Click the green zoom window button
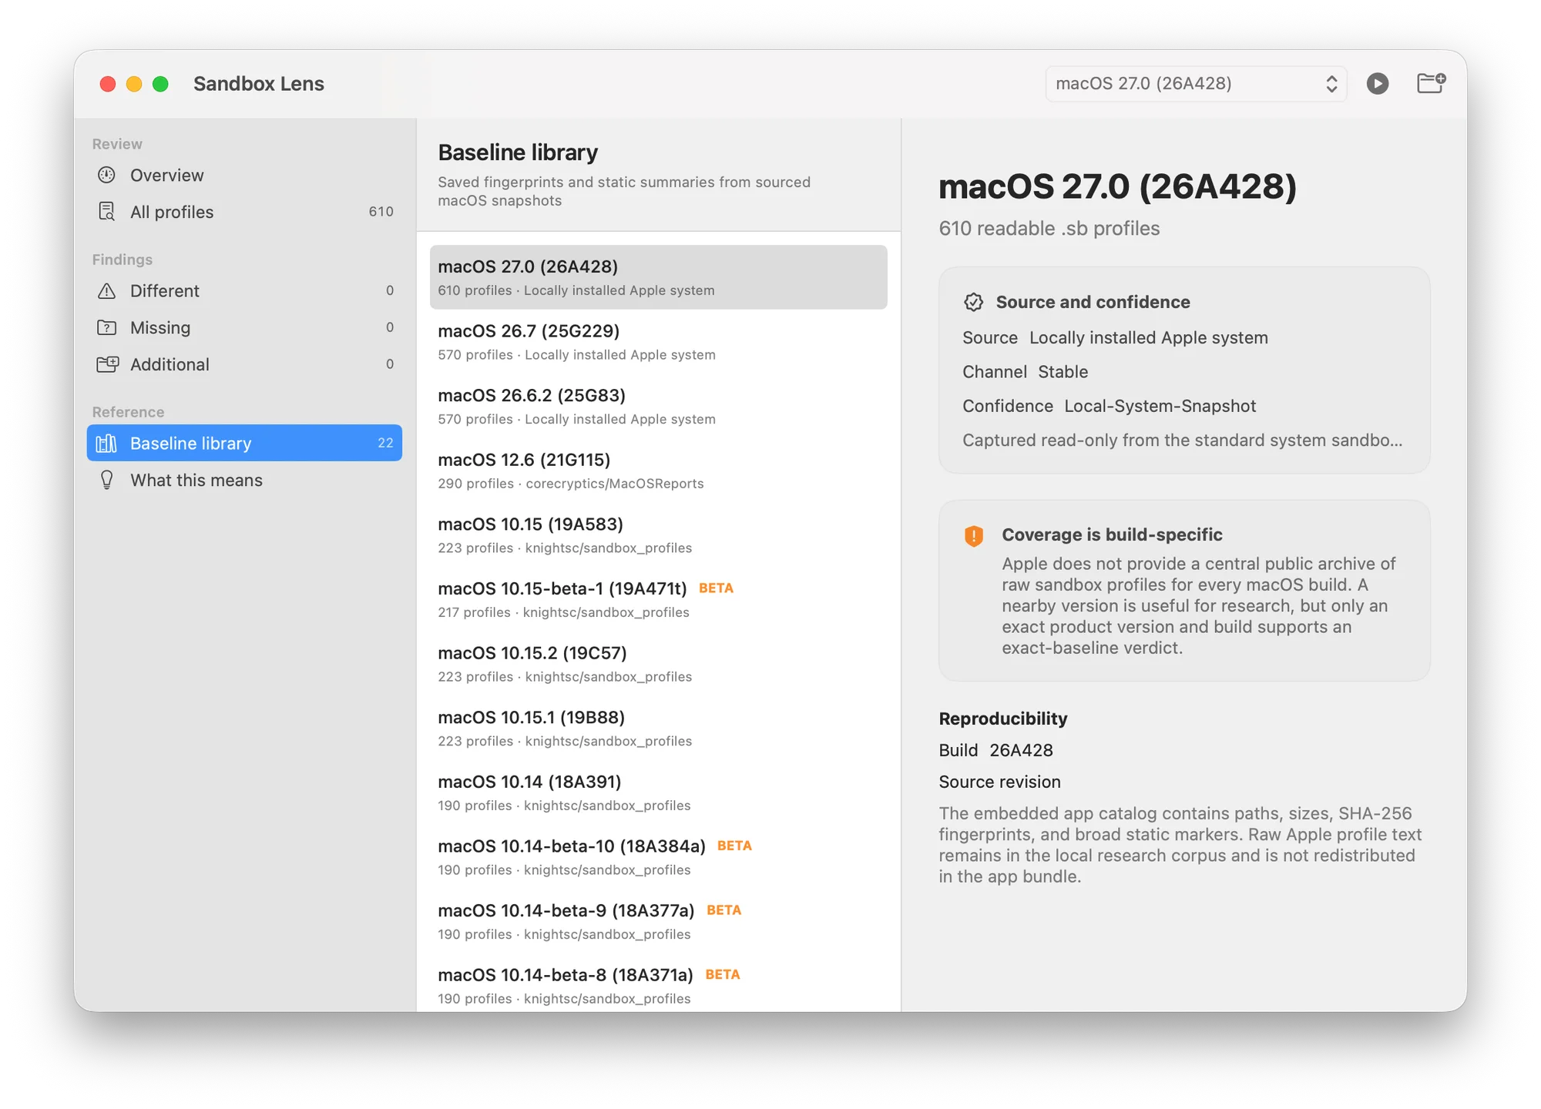1541x1109 pixels. (x=160, y=84)
